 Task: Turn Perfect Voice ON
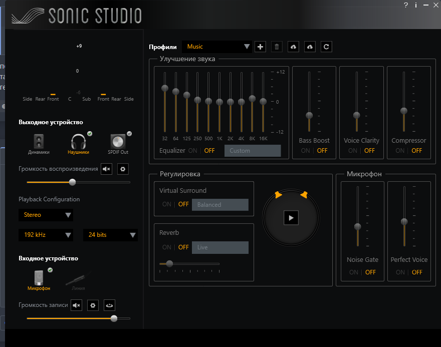[400, 272]
